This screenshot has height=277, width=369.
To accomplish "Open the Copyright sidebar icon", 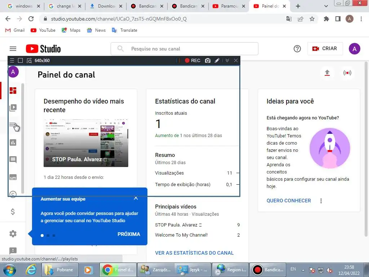I will pos(13,194).
